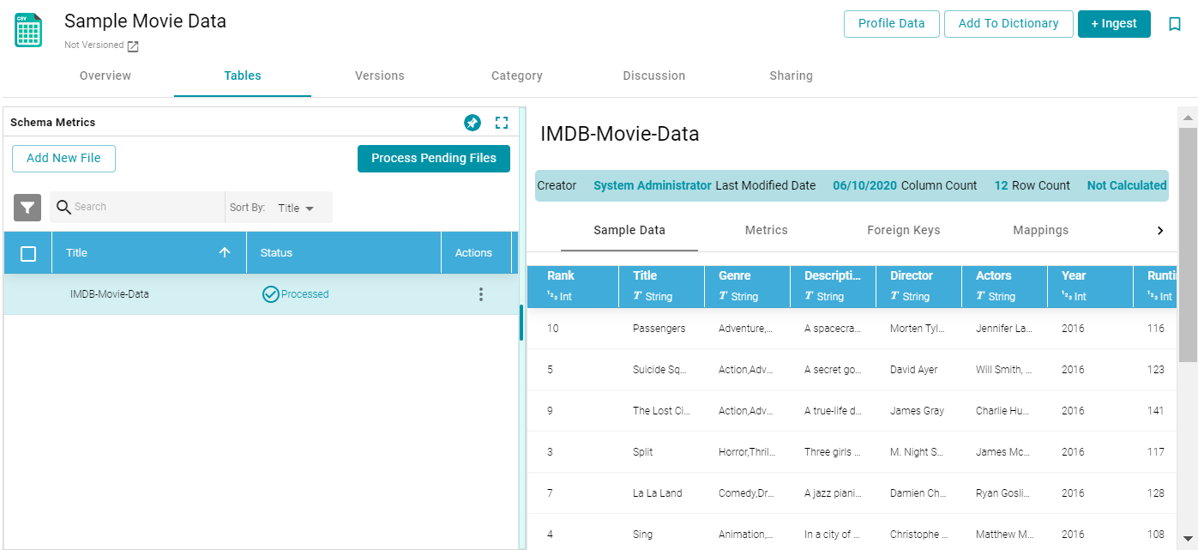Click the La La Land cell
Screen dimensions: 1198x550
point(658,493)
